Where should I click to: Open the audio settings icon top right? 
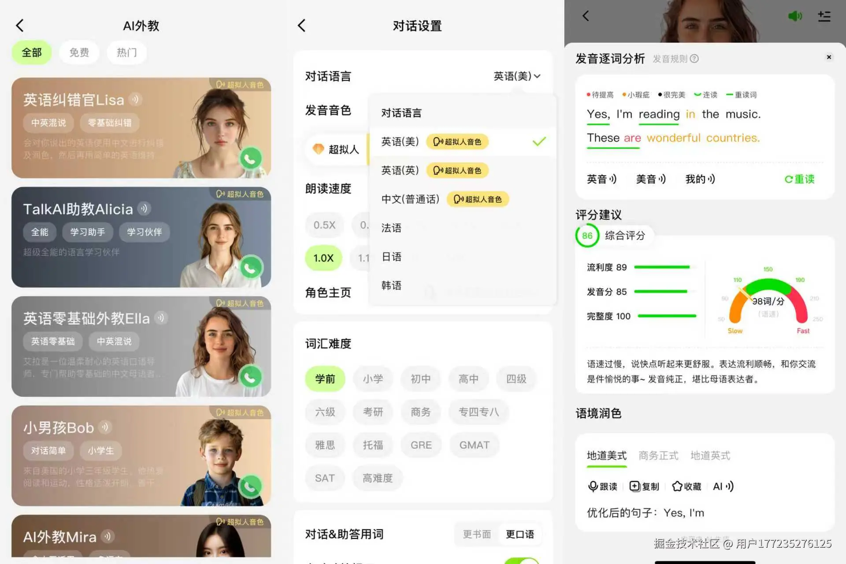[x=824, y=16]
